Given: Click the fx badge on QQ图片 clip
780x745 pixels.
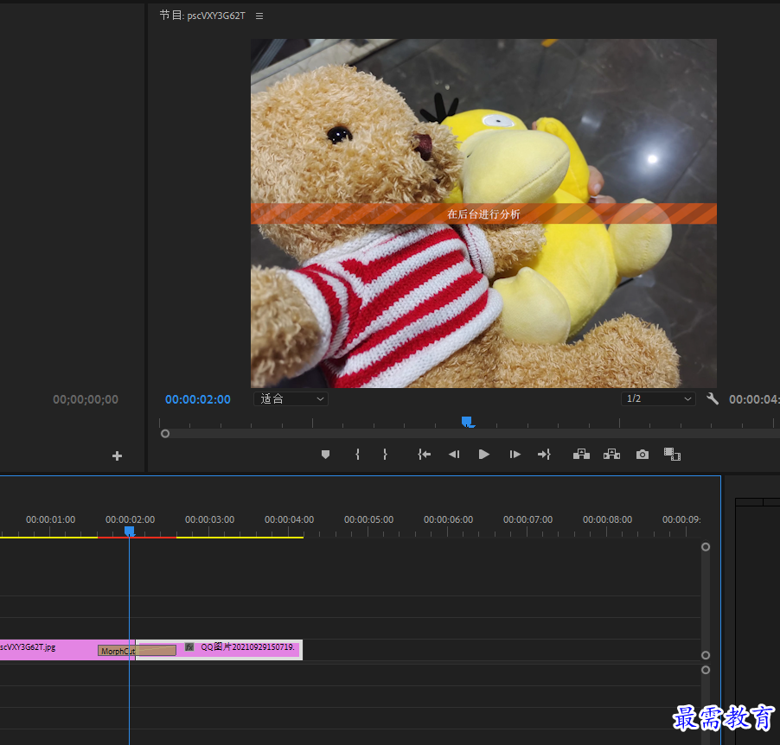Looking at the screenshot, I should pyautogui.click(x=189, y=647).
